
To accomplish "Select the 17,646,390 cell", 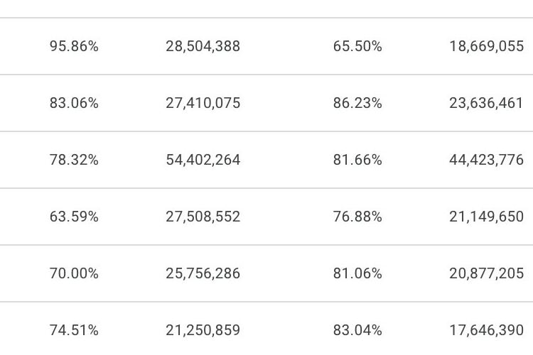I will click(486, 330).
